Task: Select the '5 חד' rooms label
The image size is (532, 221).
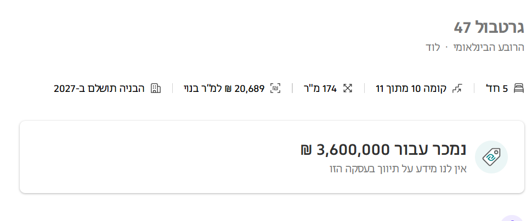Action: tap(497, 88)
